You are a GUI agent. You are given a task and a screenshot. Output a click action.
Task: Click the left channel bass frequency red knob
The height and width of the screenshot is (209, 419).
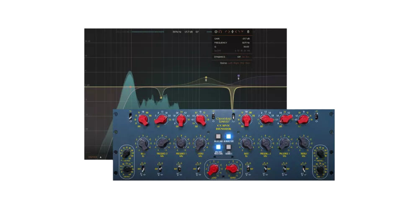coord(143,120)
